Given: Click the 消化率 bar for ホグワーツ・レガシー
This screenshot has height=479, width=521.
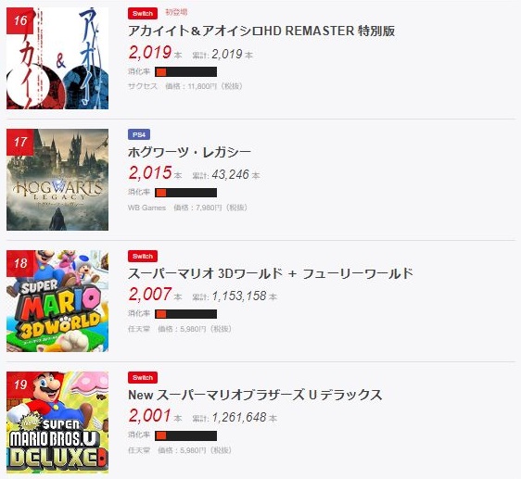Looking at the screenshot, I should coord(185,193).
